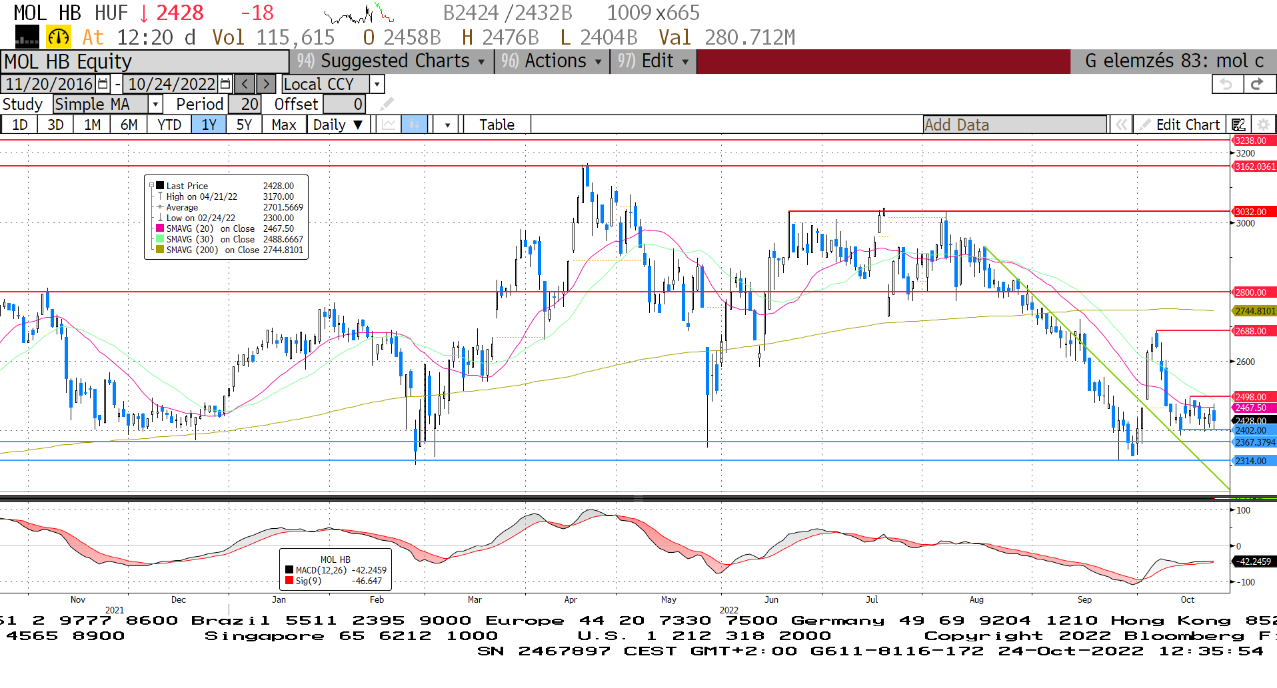Click the 3162.0361 price level label
The height and width of the screenshot is (688, 1277).
pos(1254,167)
